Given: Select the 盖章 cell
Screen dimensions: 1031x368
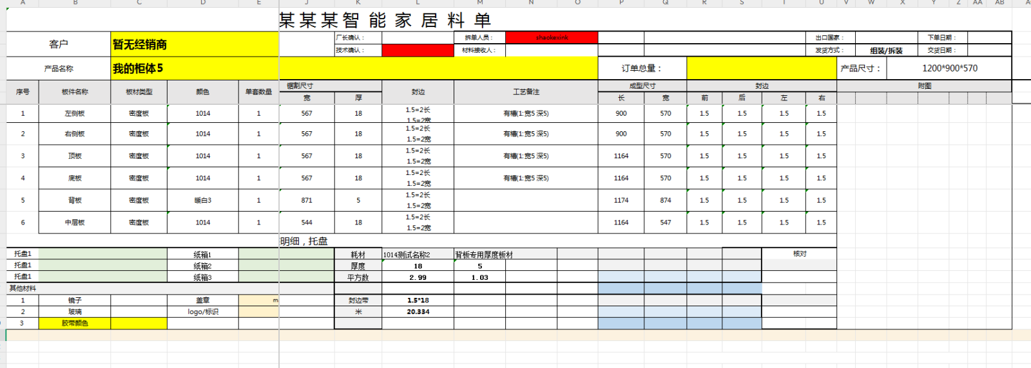Looking at the screenshot, I should (203, 300).
